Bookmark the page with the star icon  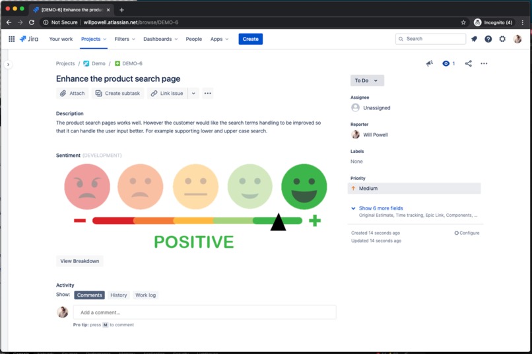(463, 22)
